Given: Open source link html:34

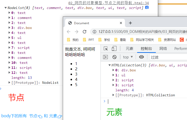Looking at the screenshot, I should coord(108,3).
